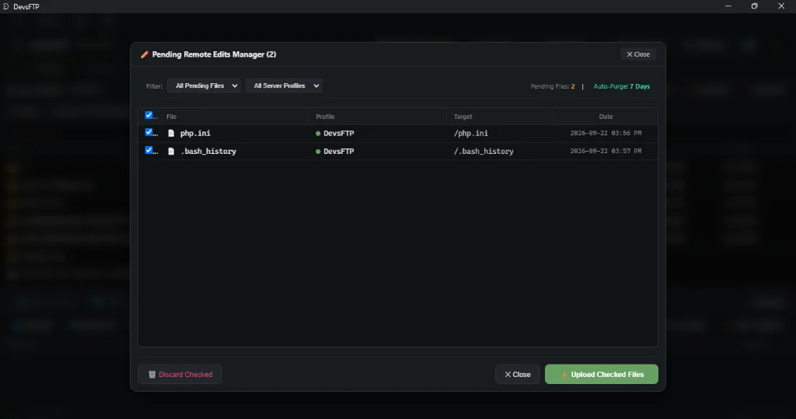796x419 pixels.
Task: Open the All Pending Files filter dropdown
Action: tap(204, 86)
